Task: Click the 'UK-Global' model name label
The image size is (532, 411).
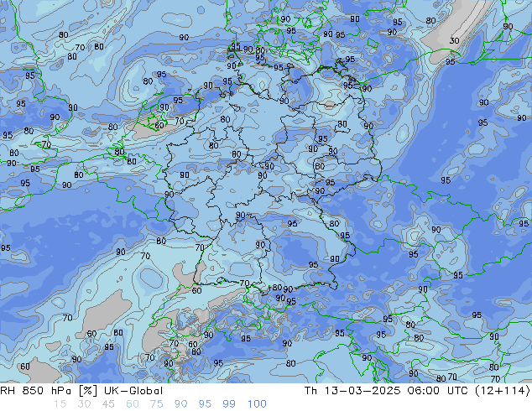Action: [x=133, y=391]
